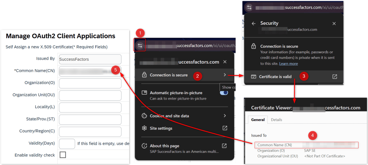This screenshot has height=165, width=368.
Task: Click the Validity(Days) input field
Action: pyautogui.click(x=67, y=143)
